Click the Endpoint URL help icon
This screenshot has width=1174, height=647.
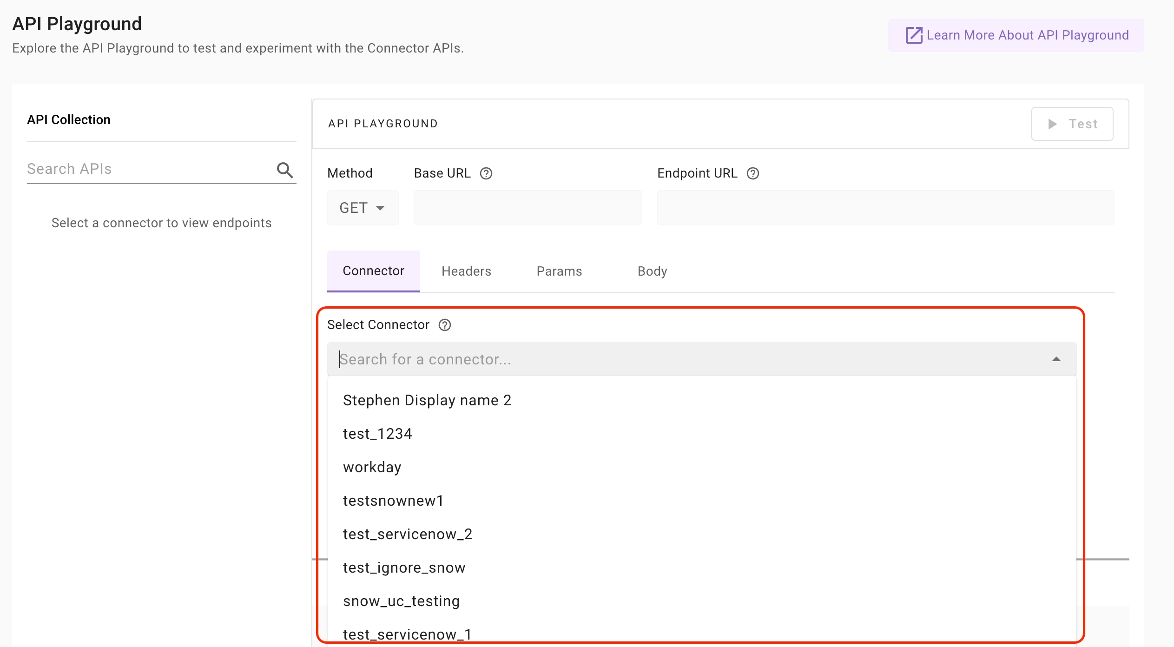[752, 173]
